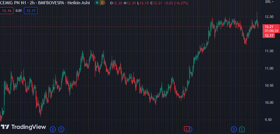The image size is (280, 134).
Task: Click the 01:06:34 bar countdown timer
Action: [x=271, y=31]
